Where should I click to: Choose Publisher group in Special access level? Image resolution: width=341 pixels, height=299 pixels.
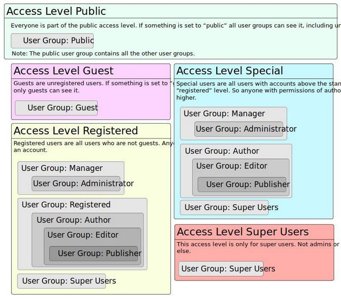click(x=242, y=184)
